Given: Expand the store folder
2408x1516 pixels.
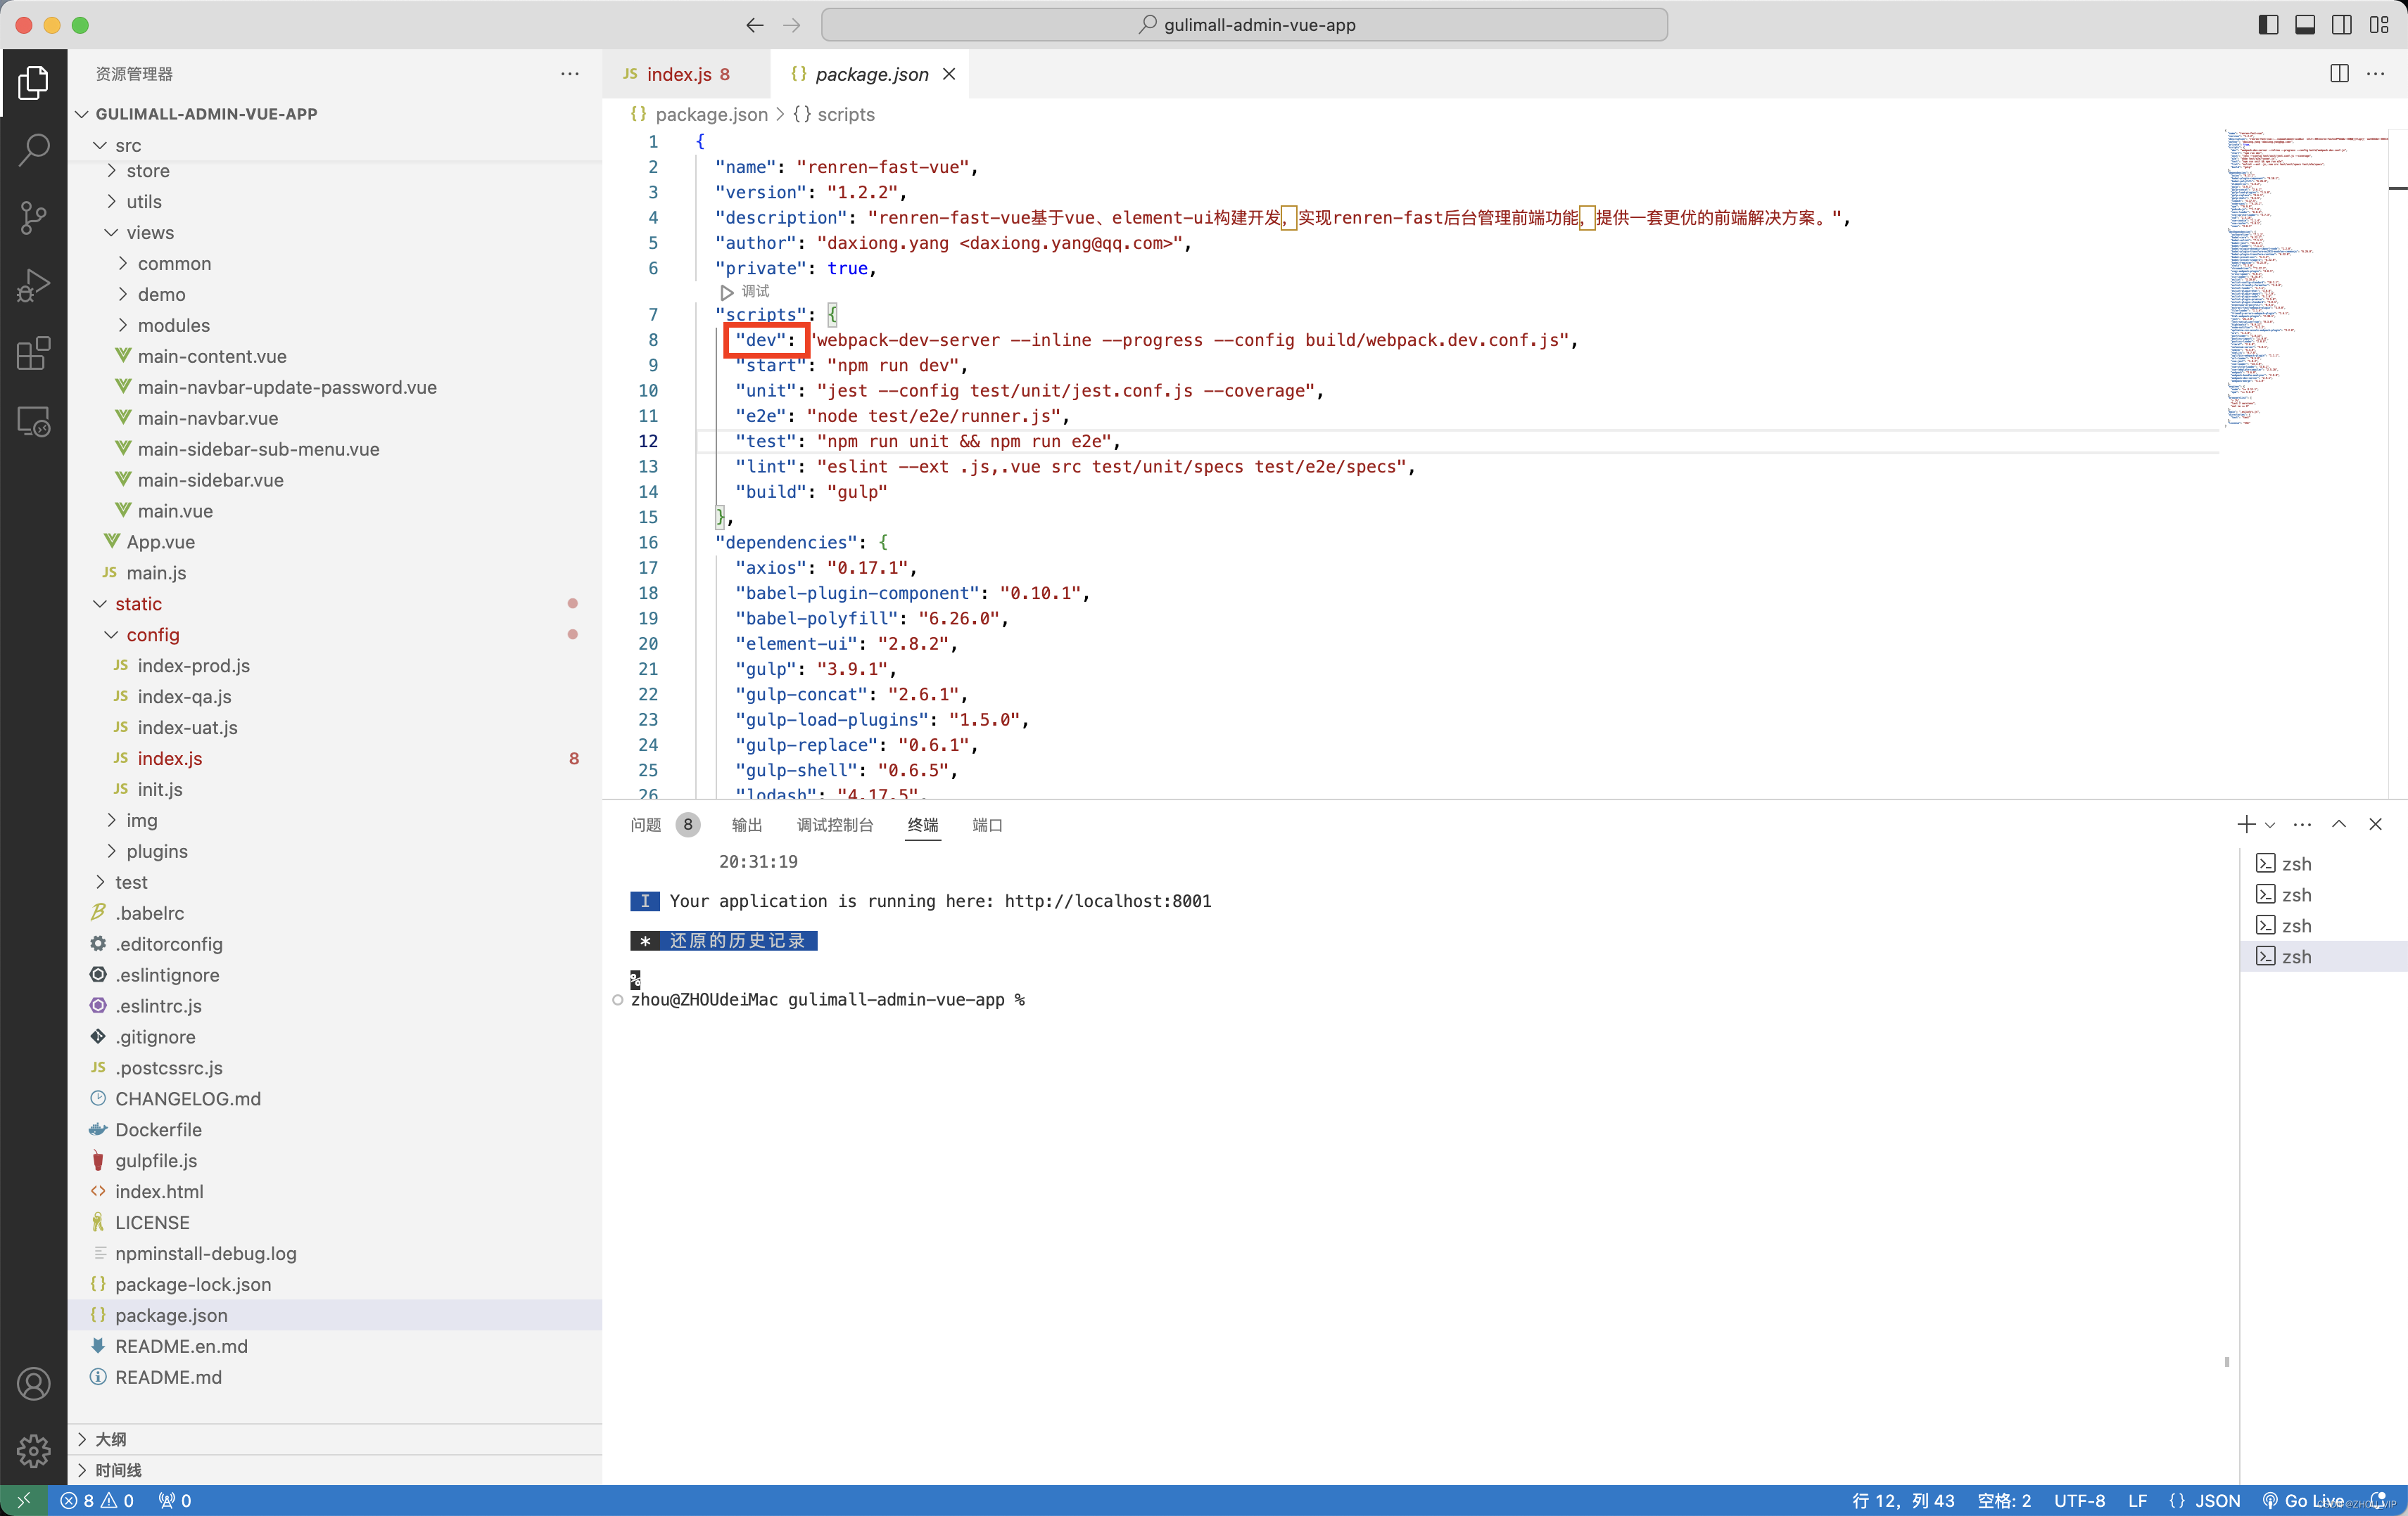Looking at the screenshot, I should (x=334, y=171).
